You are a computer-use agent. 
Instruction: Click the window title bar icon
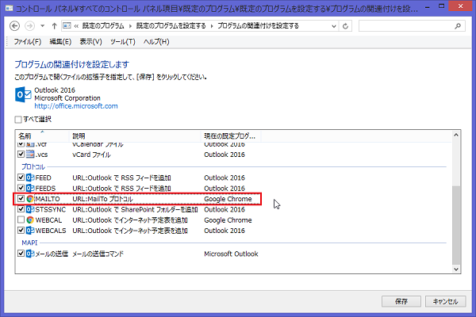click(x=9, y=8)
